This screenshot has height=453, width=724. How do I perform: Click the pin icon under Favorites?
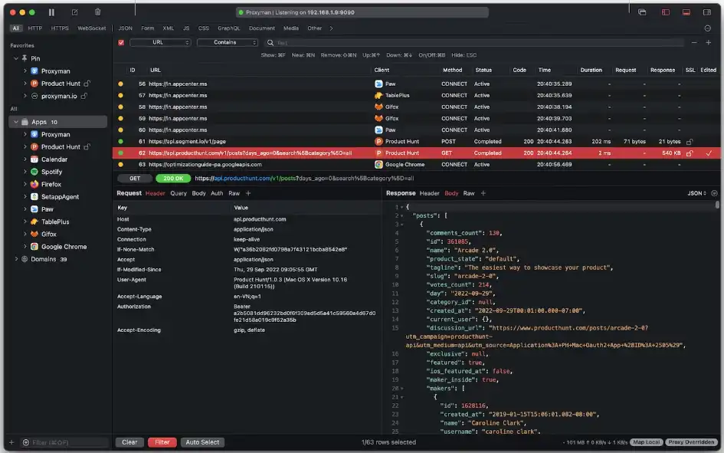(x=25, y=59)
